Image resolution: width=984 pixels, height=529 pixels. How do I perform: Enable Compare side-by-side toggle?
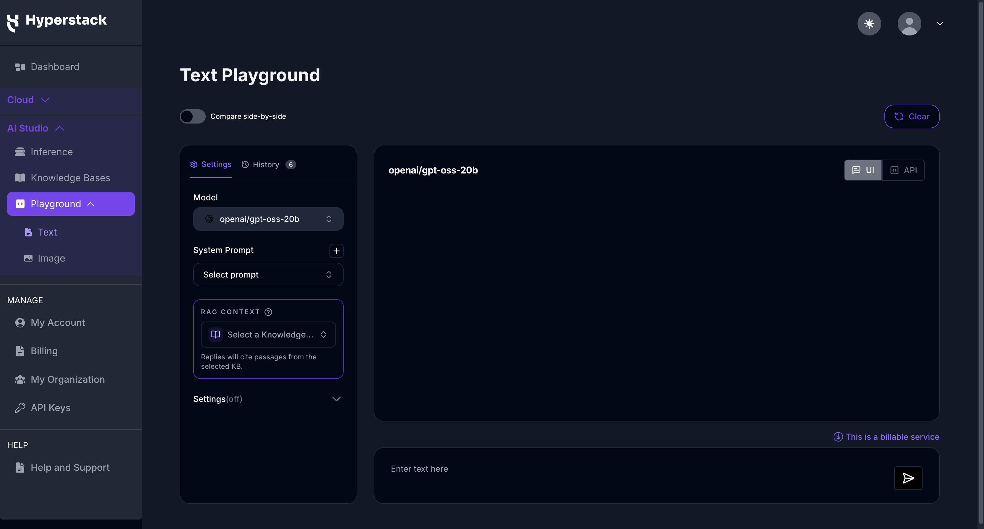[193, 116]
